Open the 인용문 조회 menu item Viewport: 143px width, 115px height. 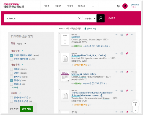[x=81, y=6]
